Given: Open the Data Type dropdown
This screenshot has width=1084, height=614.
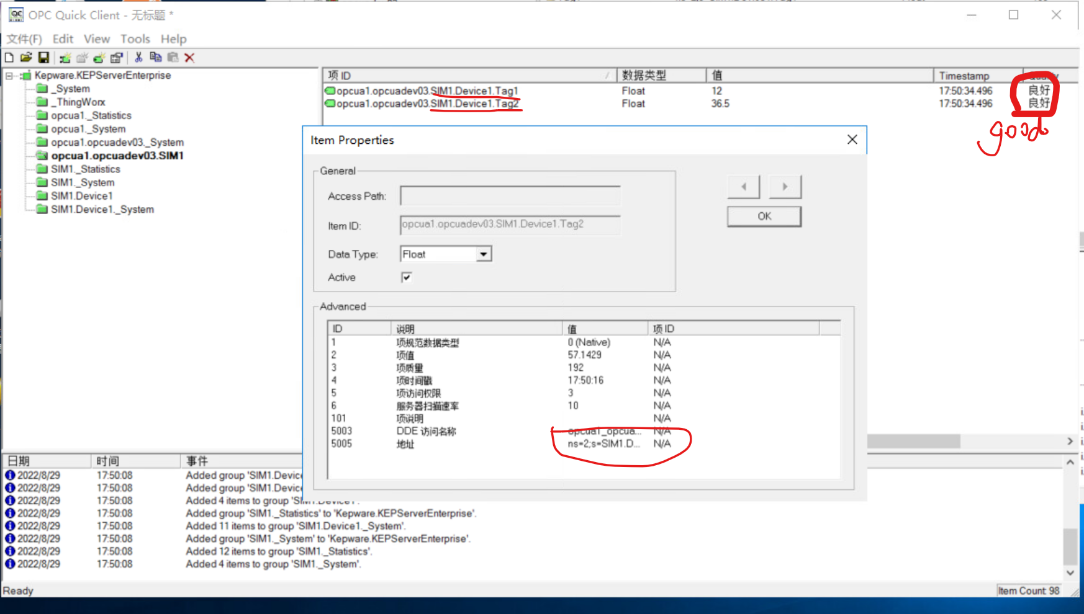Looking at the screenshot, I should (x=484, y=254).
